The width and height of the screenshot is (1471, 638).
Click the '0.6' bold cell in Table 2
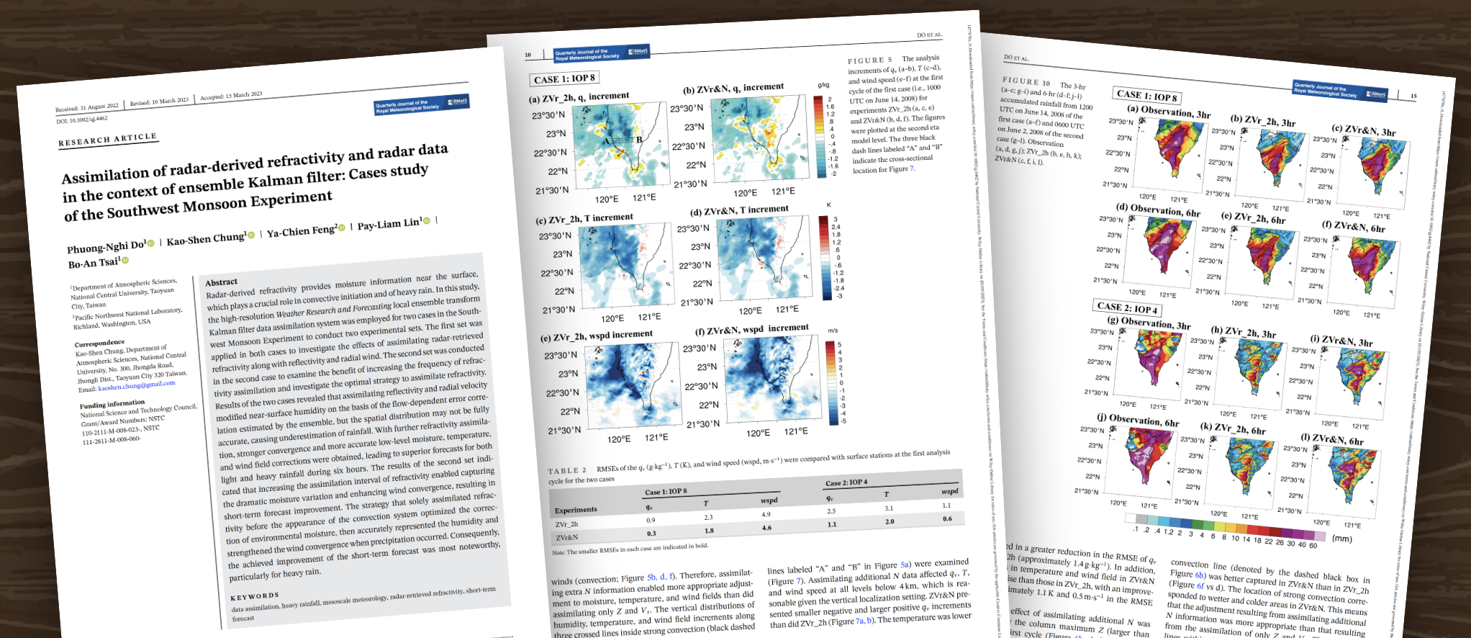click(x=947, y=518)
